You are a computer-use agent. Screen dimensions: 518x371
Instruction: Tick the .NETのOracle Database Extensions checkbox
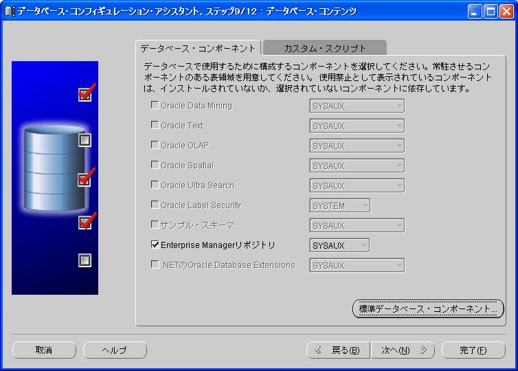[155, 264]
